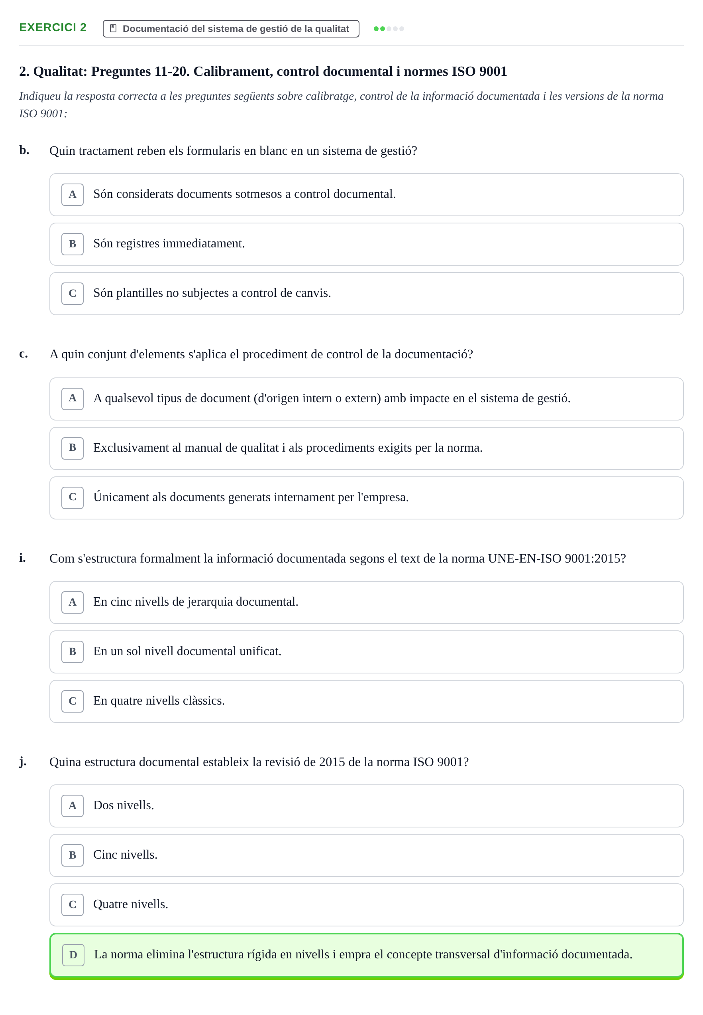Pick the 'Quatre nivells' answer

click(x=366, y=904)
